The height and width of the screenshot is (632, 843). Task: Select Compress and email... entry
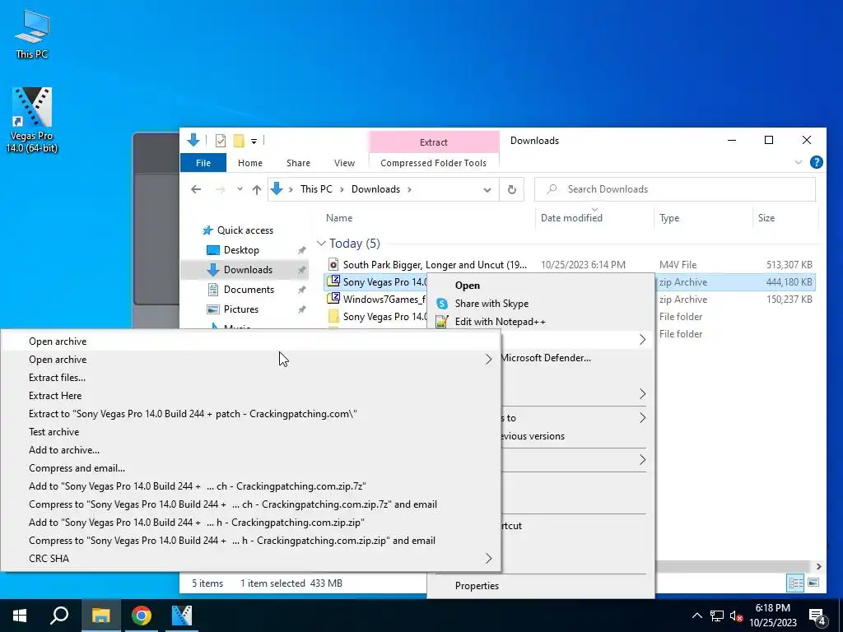[x=250, y=468]
